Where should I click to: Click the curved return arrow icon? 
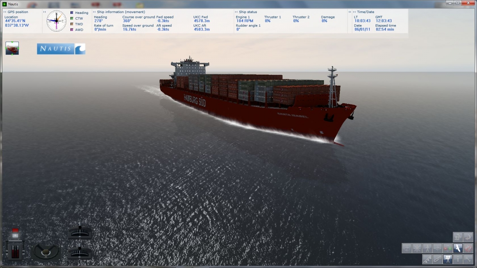[468, 237]
